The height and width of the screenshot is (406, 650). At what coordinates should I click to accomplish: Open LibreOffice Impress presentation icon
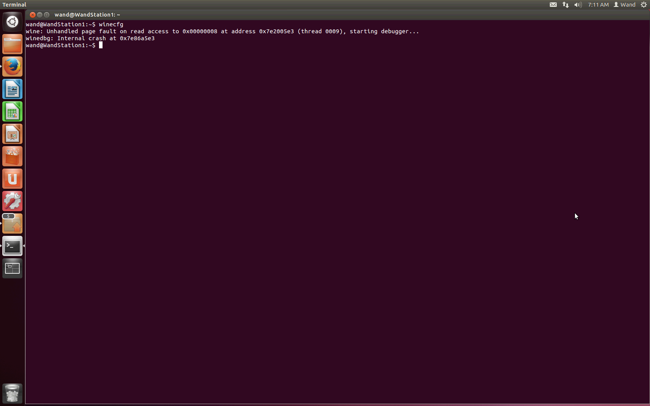click(x=12, y=134)
